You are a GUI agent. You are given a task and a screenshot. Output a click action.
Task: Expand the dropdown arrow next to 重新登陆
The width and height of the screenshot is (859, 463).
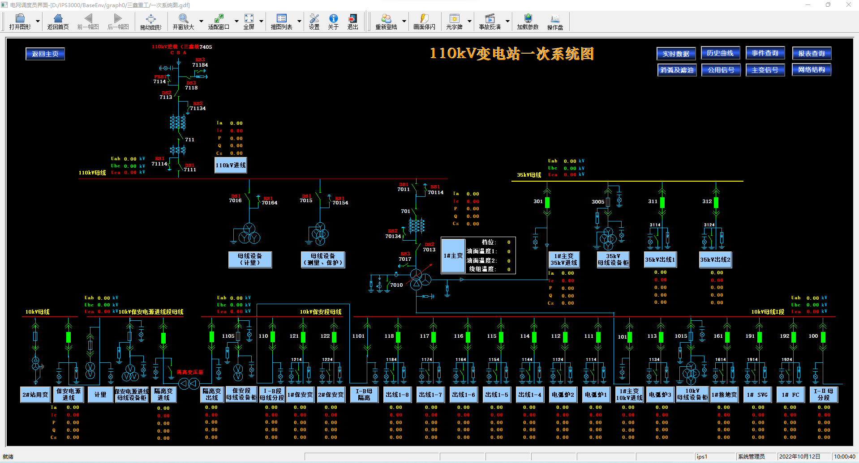click(404, 21)
